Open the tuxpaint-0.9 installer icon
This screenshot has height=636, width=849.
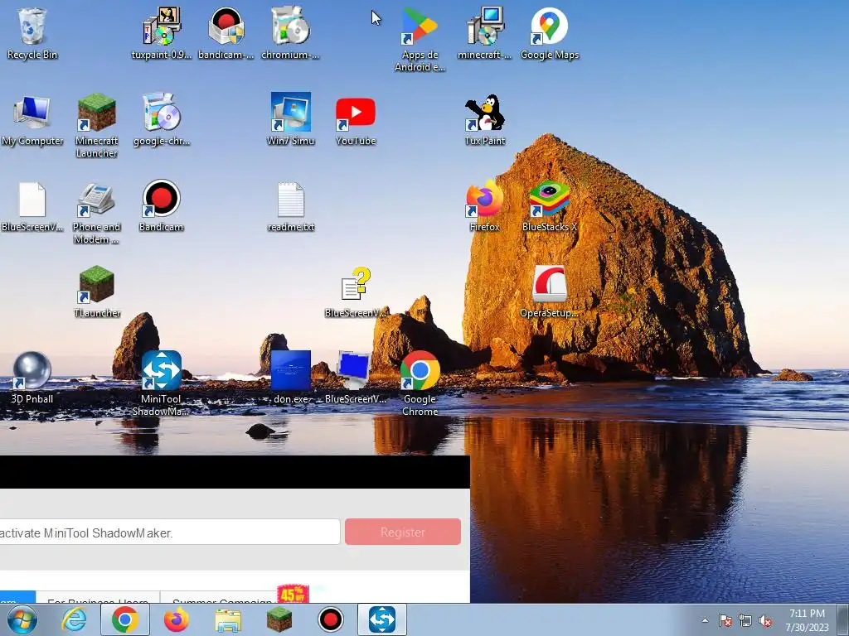pos(162,32)
